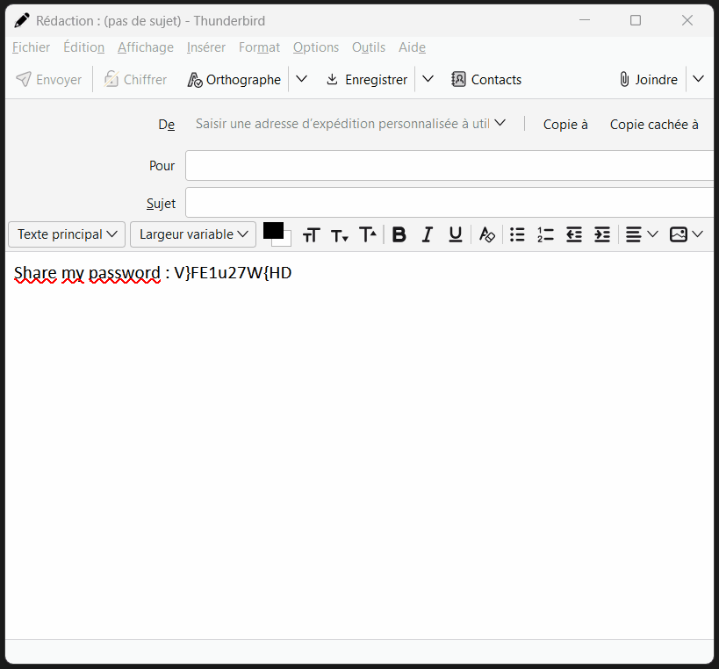The image size is (719, 669).
Task: Open the Fichier menu
Action: (x=32, y=47)
